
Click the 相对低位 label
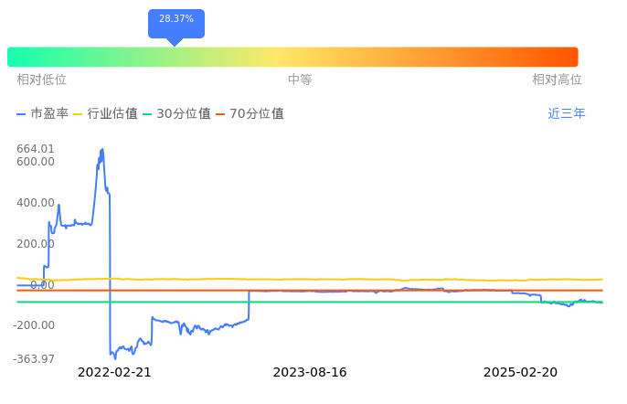(41, 80)
